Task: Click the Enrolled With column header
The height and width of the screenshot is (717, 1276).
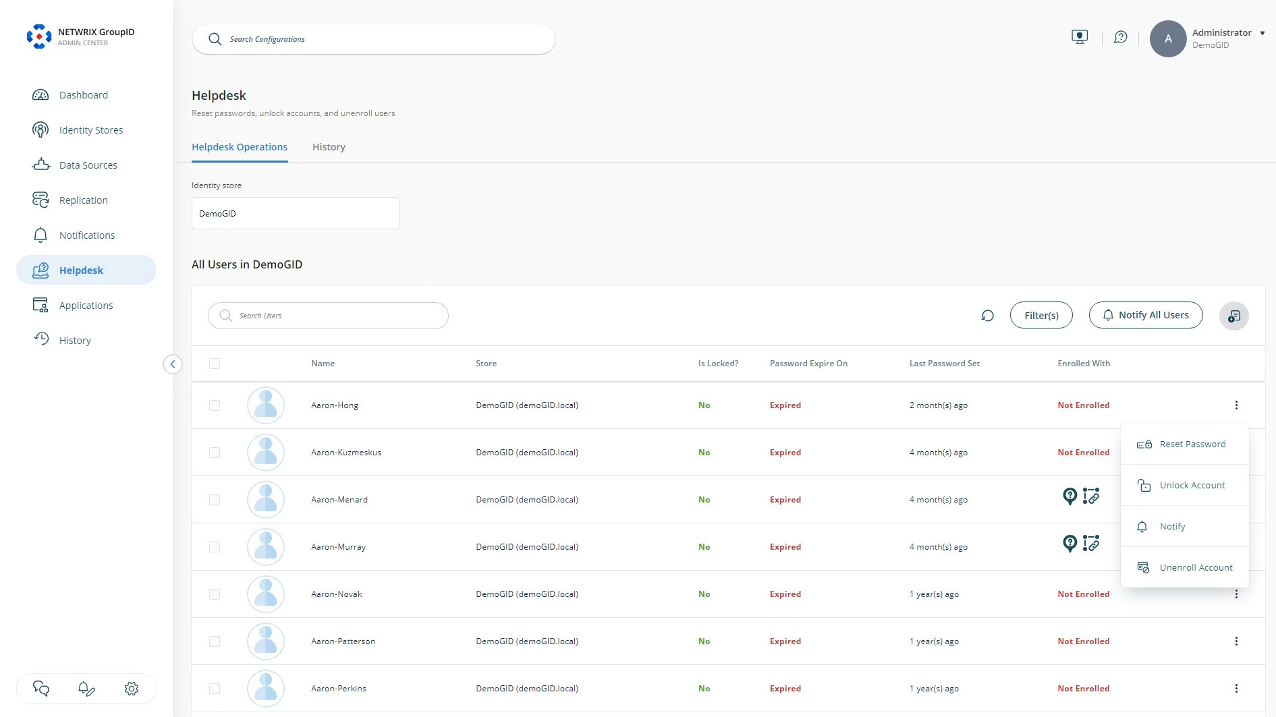Action: click(1084, 364)
